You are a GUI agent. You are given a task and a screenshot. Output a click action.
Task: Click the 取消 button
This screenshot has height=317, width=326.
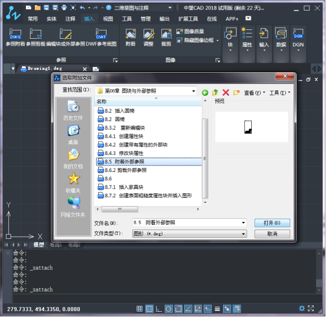[272, 234]
